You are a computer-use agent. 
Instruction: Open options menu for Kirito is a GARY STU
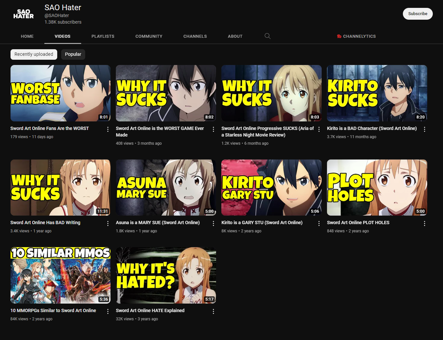(x=319, y=223)
